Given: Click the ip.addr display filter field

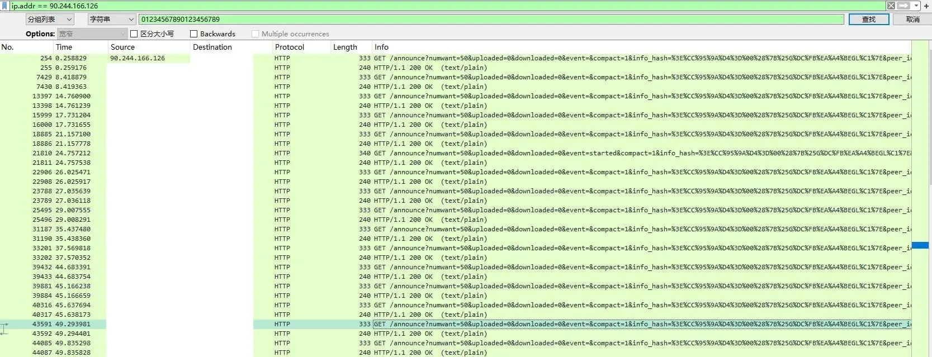Looking at the screenshot, I should tap(447, 6).
